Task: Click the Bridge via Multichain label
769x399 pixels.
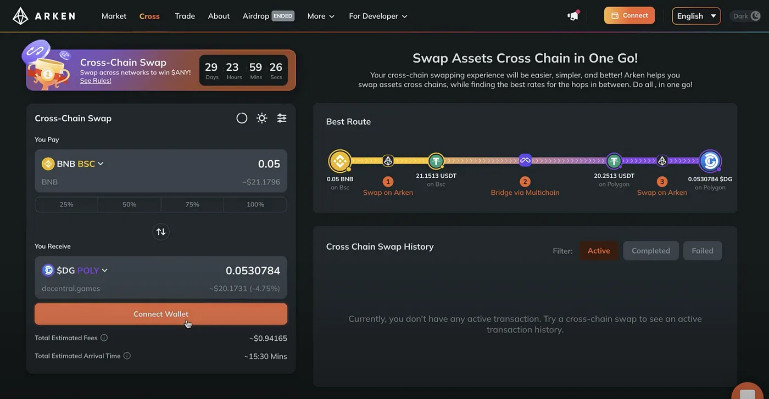Action: 525,193
